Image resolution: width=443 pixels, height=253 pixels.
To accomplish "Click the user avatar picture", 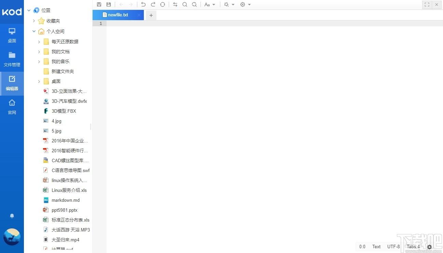I will [x=12, y=237].
